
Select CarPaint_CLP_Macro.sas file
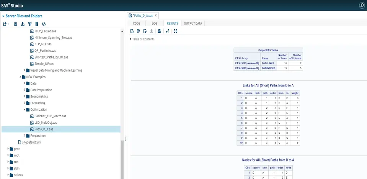tap(50, 116)
